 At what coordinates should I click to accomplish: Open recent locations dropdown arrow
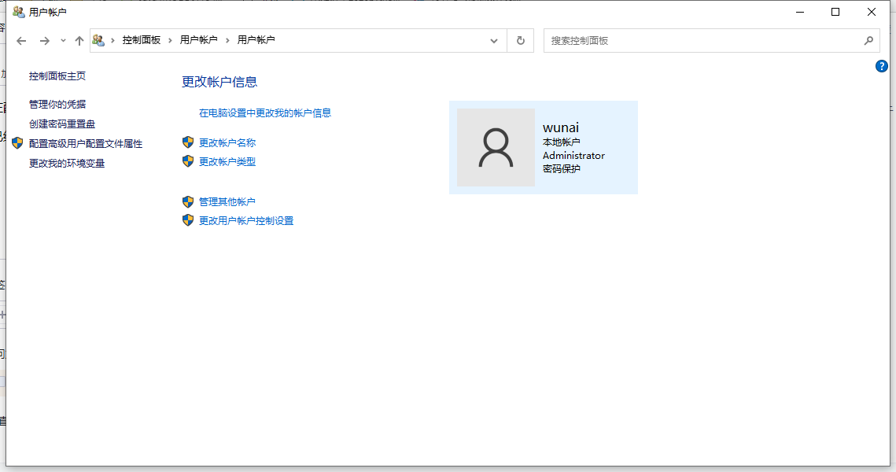pos(63,41)
